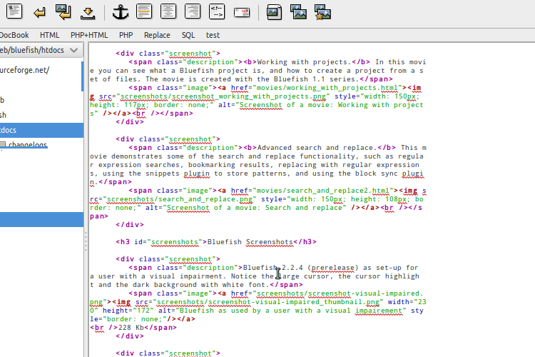
Task: Click the Insert image icon
Action: (x=274, y=11)
